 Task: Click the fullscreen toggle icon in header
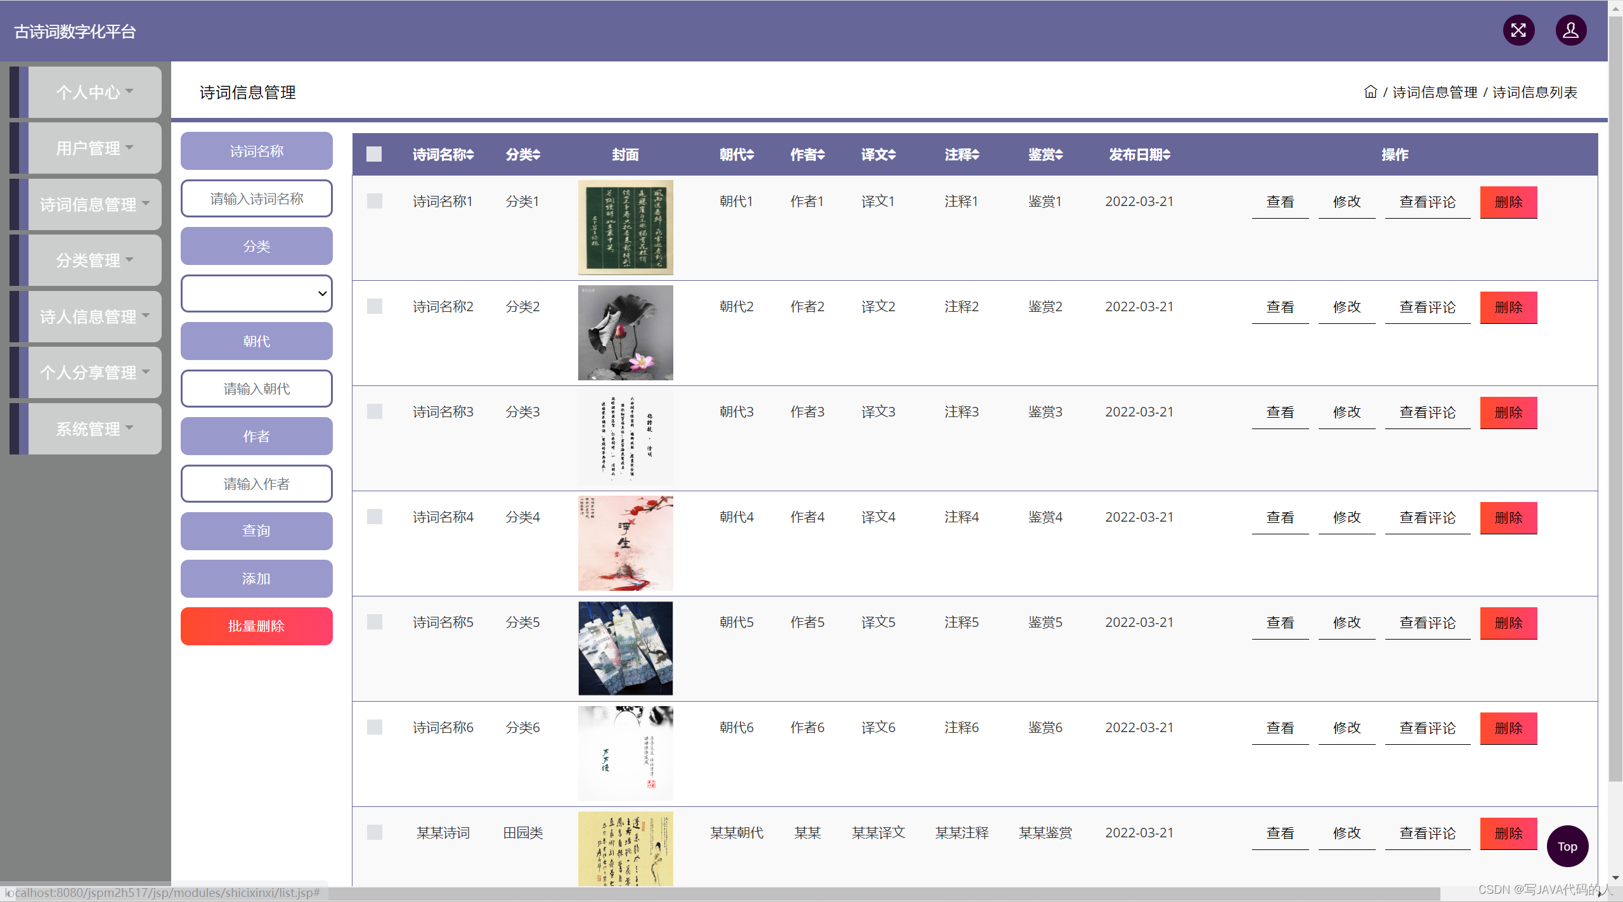(x=1518, y=30)
